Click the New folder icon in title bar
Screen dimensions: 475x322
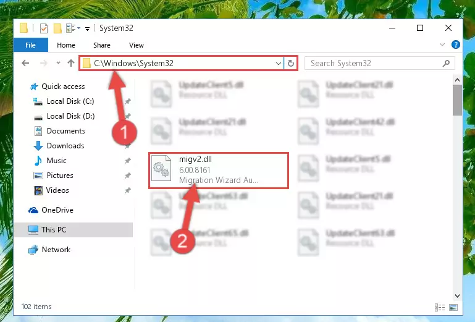(57, 28)
